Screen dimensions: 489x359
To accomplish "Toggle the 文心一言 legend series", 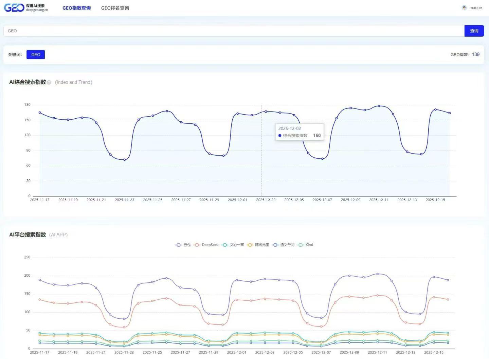I will coord(233,245).
